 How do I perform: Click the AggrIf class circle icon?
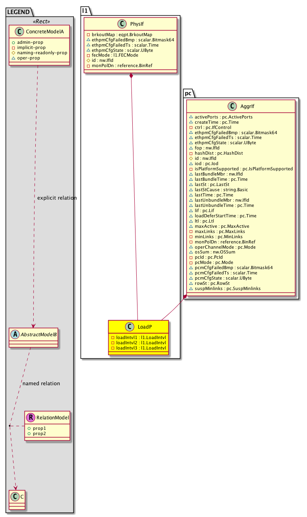pos(233,106)
